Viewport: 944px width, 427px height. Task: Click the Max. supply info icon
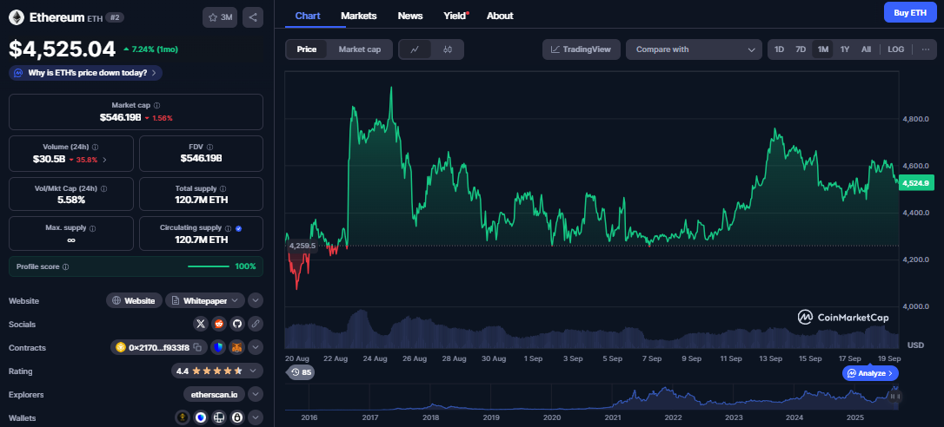click(x=91, y=228)
